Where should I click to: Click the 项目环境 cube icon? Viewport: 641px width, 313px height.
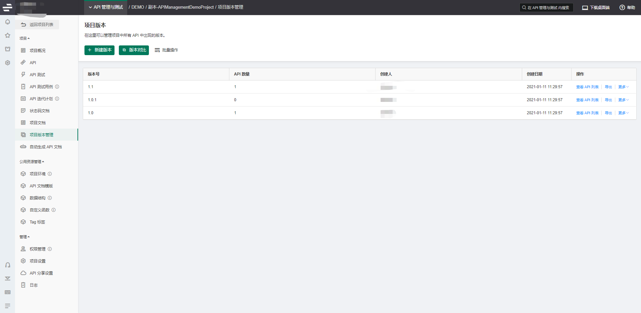click(23, 174)
